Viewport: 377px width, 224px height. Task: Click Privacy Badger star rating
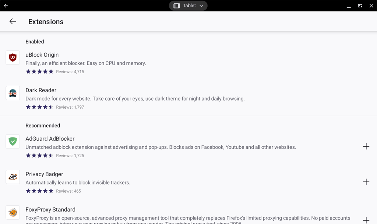coord(39,191)
